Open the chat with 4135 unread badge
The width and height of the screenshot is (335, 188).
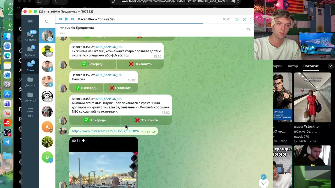47,96
